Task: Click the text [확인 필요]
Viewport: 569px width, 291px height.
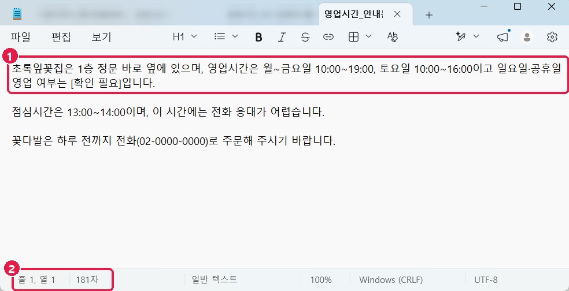Action: pos(96,83)
